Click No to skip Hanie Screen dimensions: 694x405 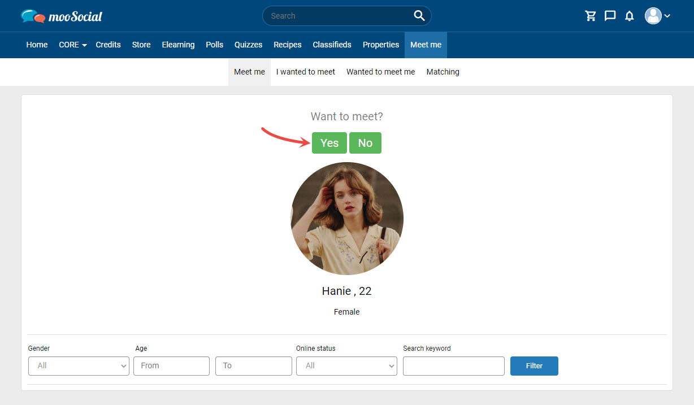(x=365, y=143)
